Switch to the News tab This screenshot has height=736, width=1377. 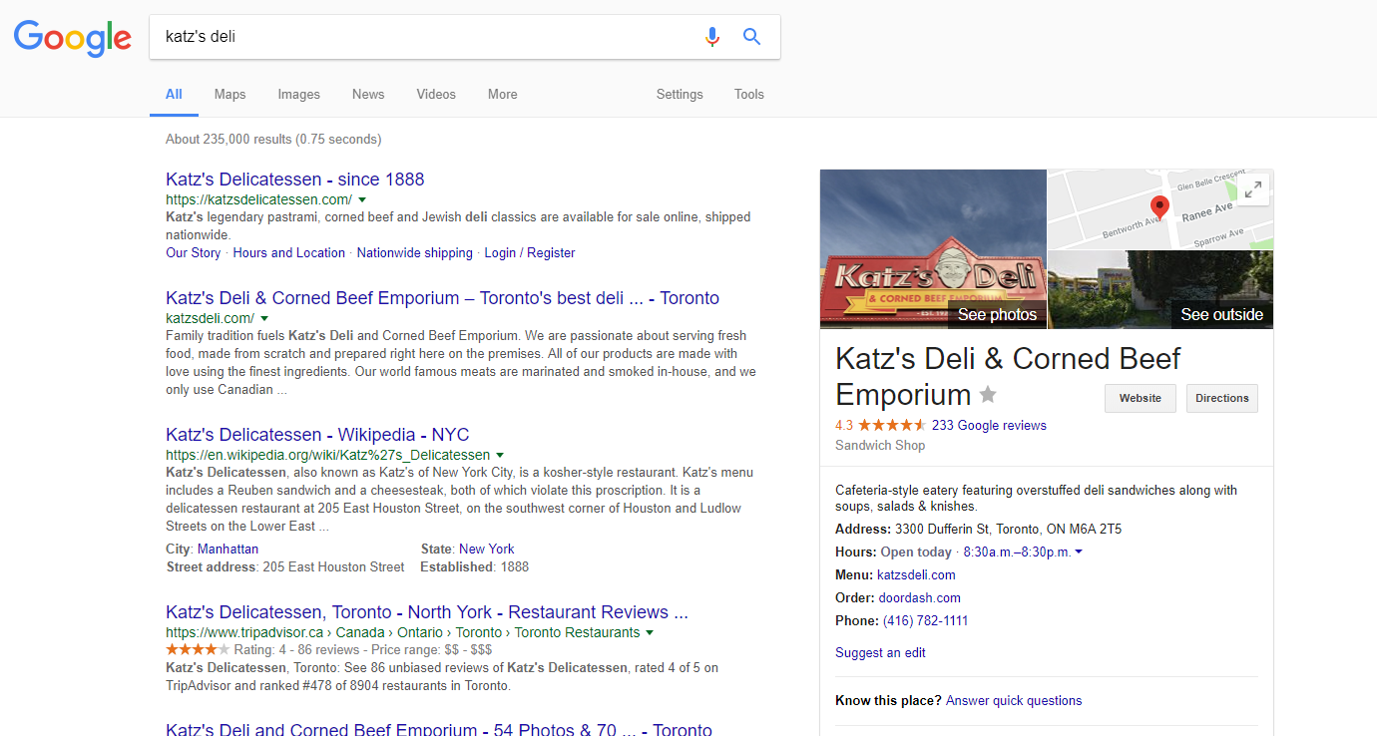click(368, 95)
